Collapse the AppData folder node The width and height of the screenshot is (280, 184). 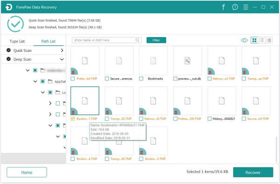tap(35, 81)
